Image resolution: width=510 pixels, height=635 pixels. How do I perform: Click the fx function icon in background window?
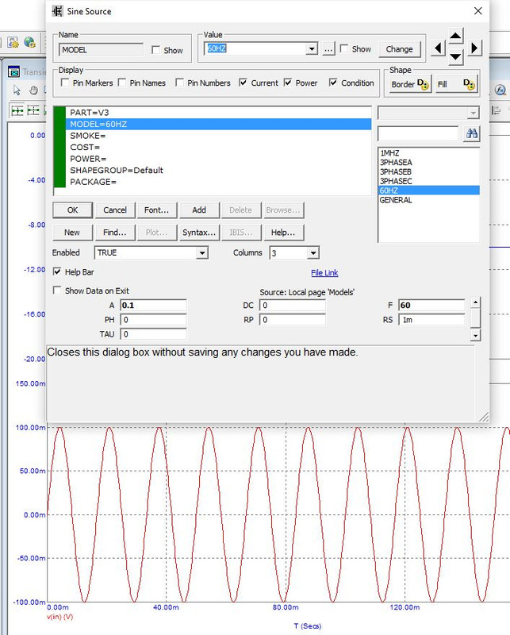(500, 90)
